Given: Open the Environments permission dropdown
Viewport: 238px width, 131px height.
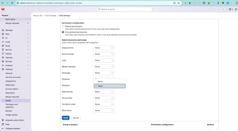Looking at the screenshot, I should click(x=104, y=54).
